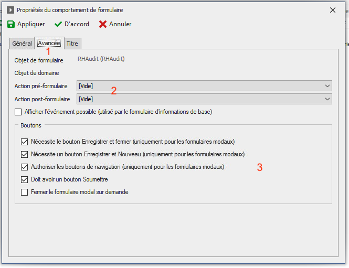
Task: Toggle the Enregistrer et Nouveau checkbox
Action: 24,154
